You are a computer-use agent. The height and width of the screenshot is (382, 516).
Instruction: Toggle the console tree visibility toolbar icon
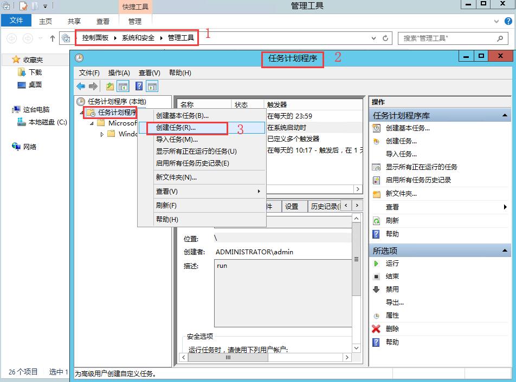122,85
